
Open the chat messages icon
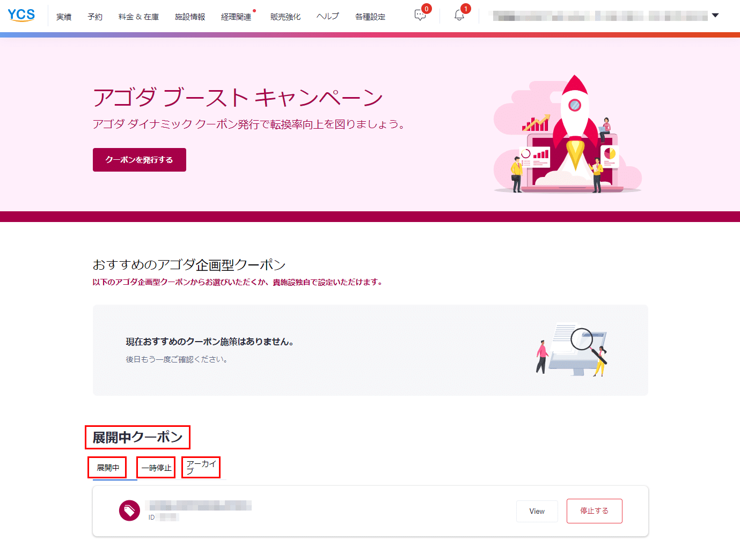[420, 15]
